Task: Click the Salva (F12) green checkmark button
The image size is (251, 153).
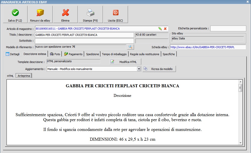Action: point(15,14)
